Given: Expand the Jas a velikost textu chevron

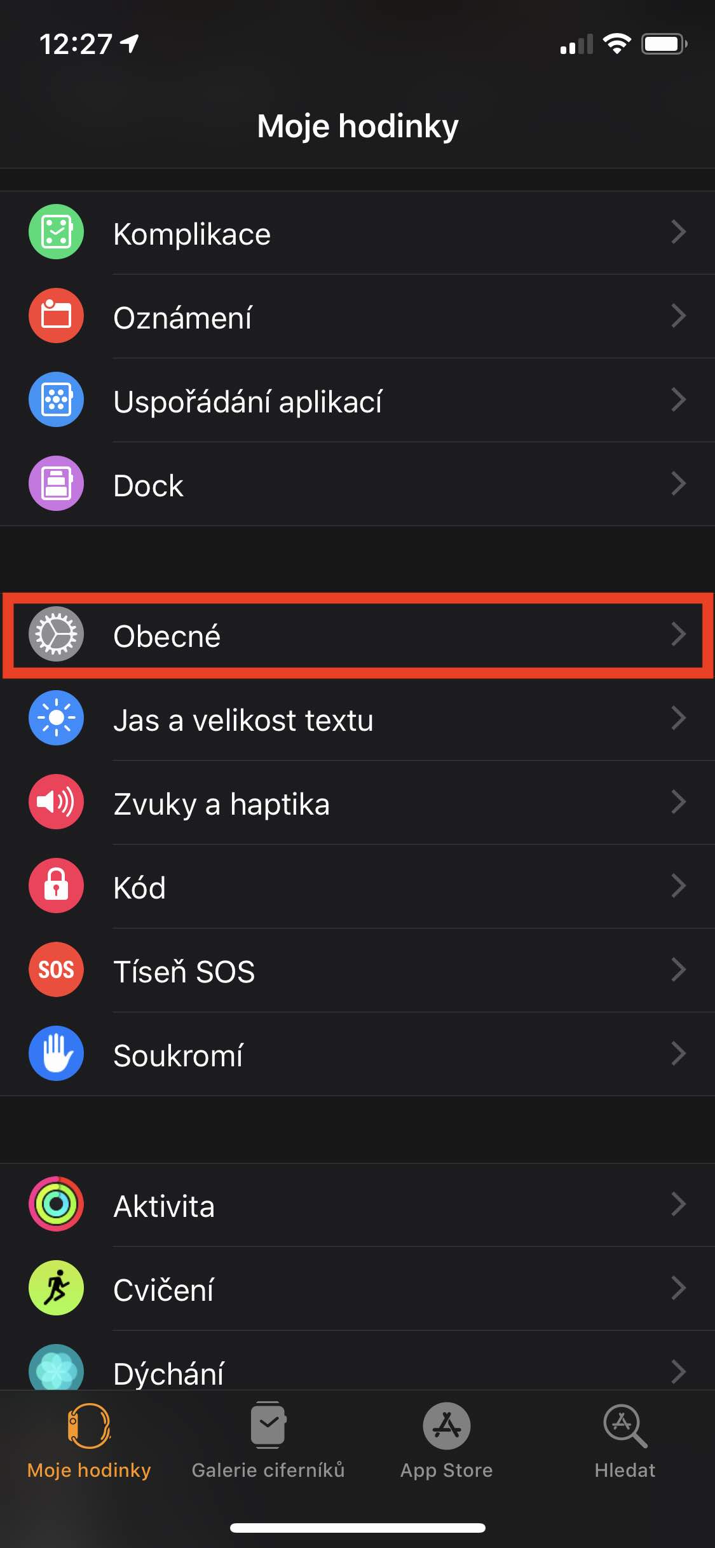Looking at the screenshot, I should [678, 719].
